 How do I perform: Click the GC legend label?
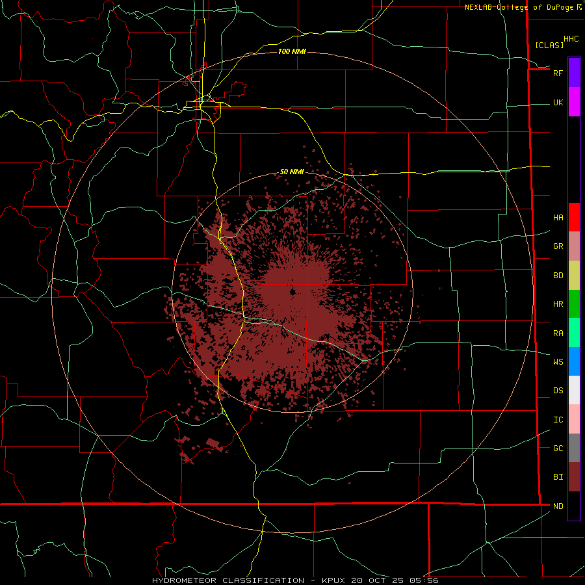558,448
